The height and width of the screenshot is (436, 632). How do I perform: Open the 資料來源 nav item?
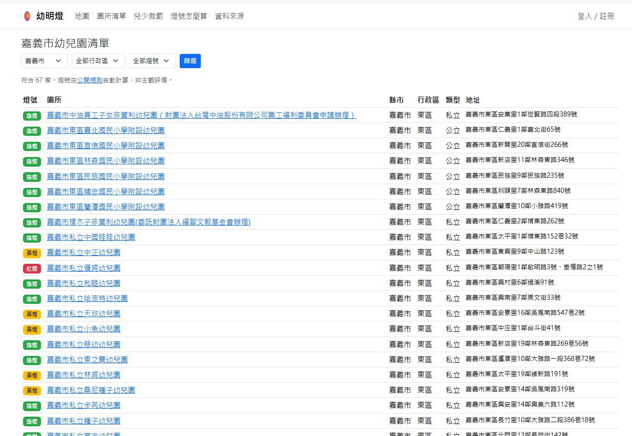[x=229, y=16]
